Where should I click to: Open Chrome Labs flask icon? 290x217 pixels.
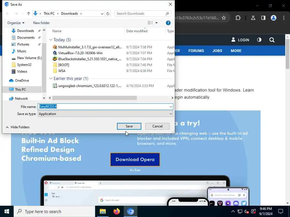click(x=253, y=18)
